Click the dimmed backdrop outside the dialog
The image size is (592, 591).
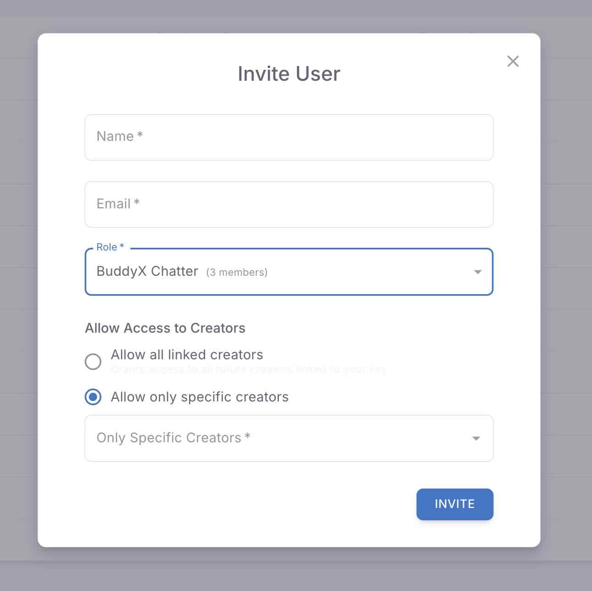(x=18, y=294)
